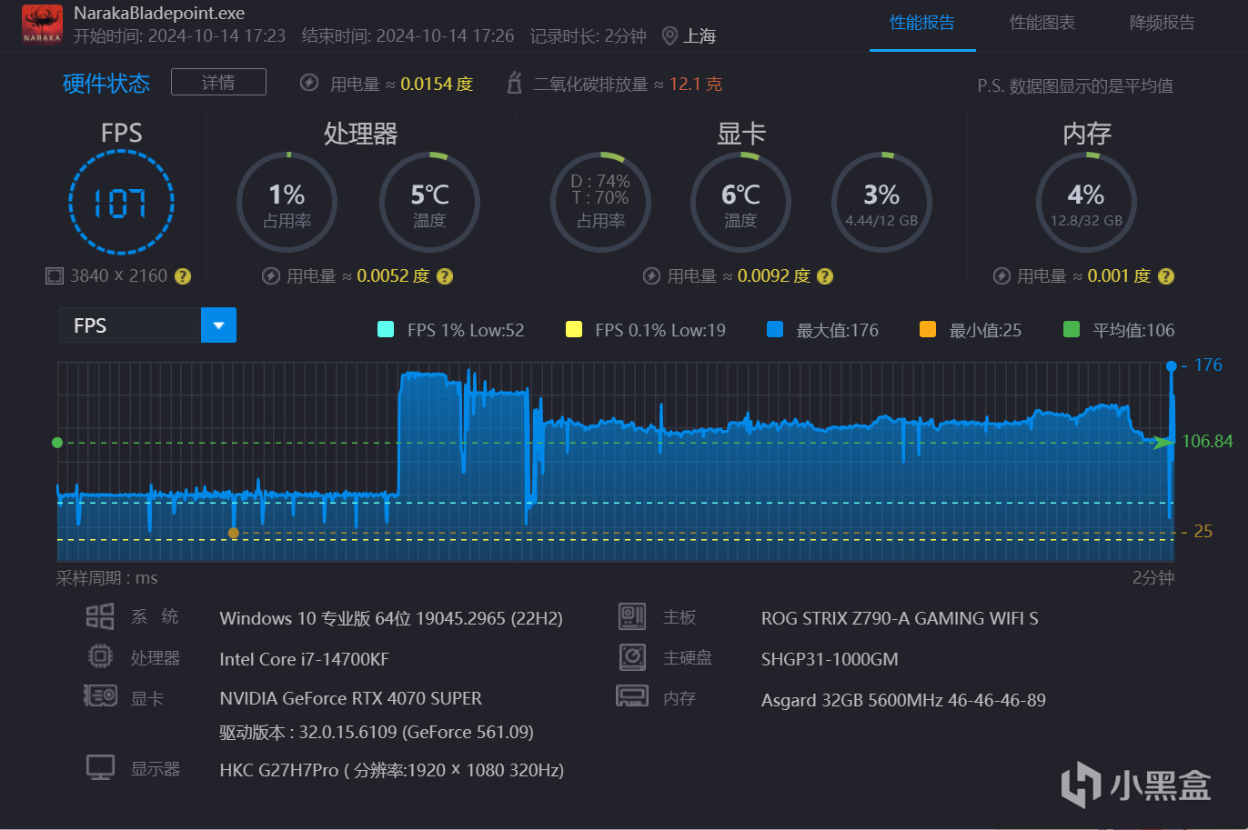Click the 处理器 CPU chip icon in specs list

click(x=100, y=656)
